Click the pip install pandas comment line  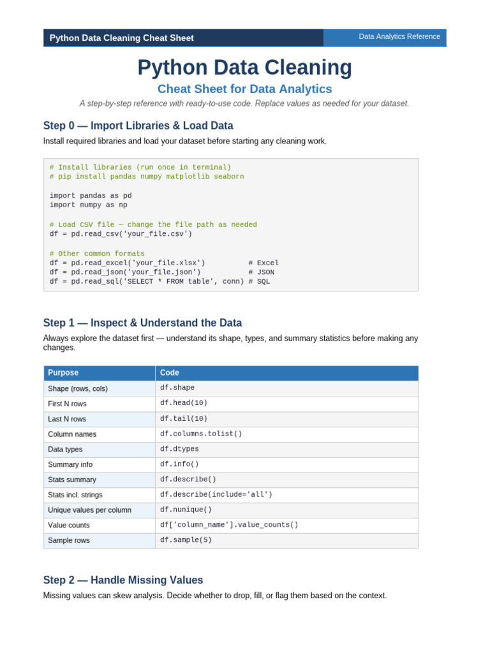(147, 176)
